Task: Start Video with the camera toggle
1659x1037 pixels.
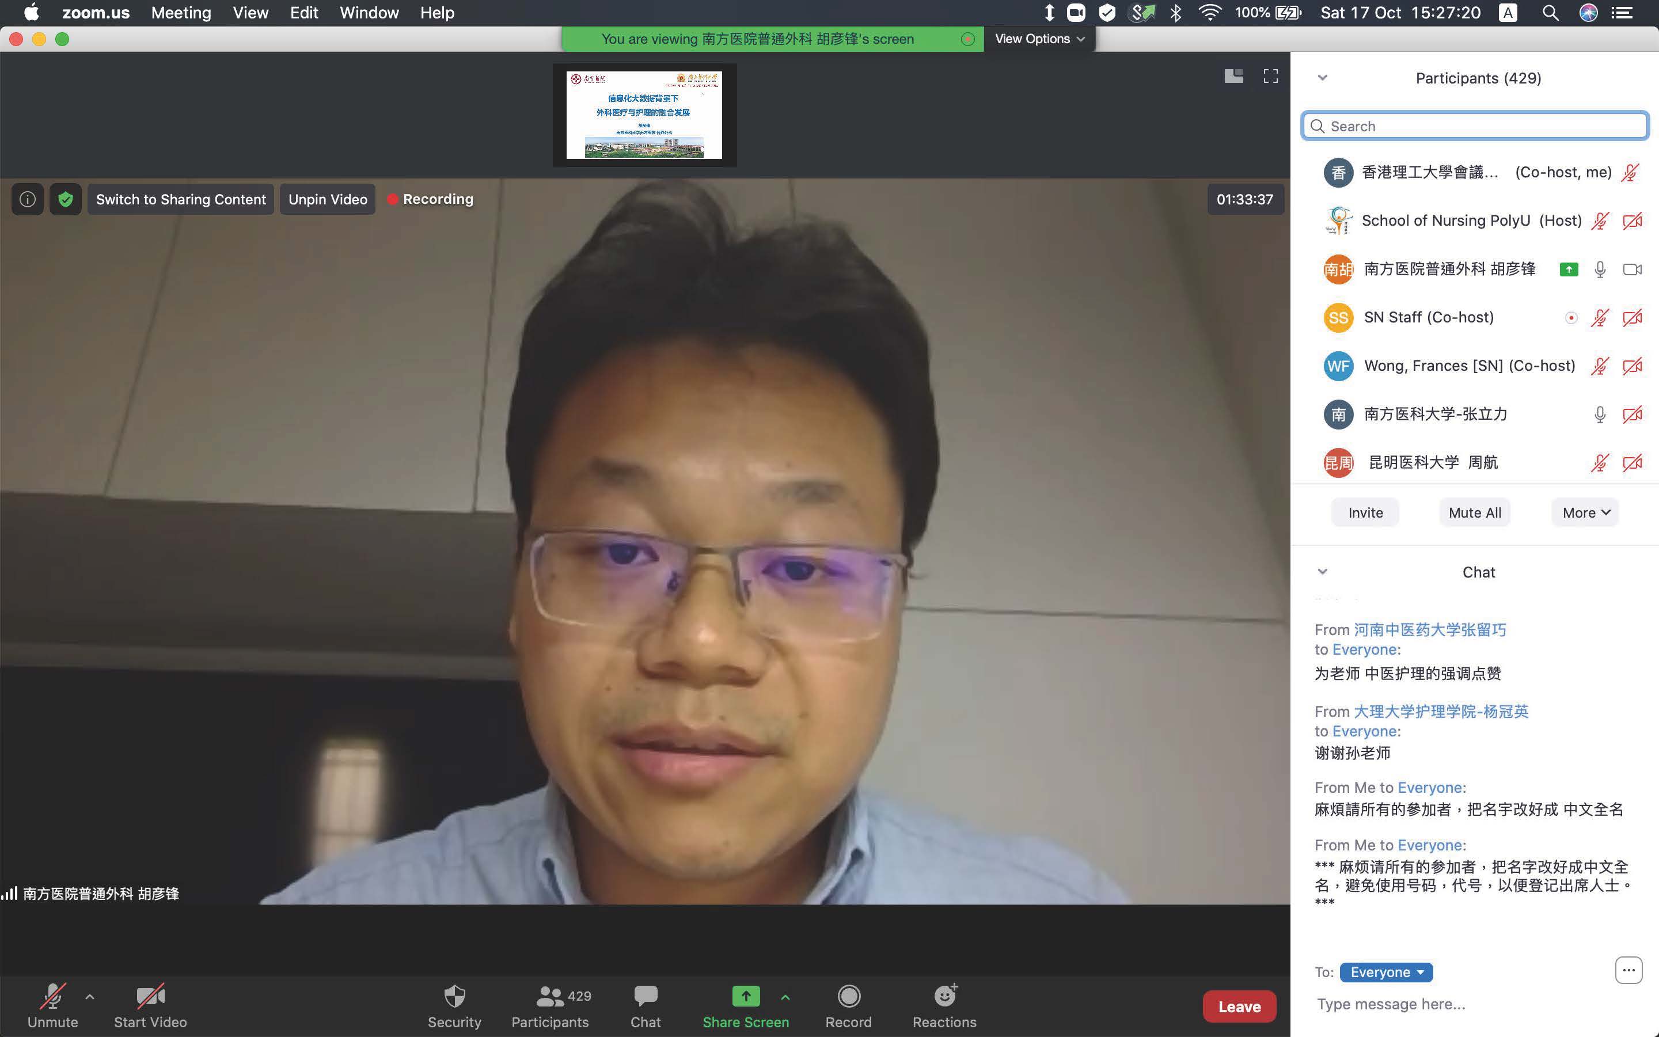Action: click(x=150, y=997)
